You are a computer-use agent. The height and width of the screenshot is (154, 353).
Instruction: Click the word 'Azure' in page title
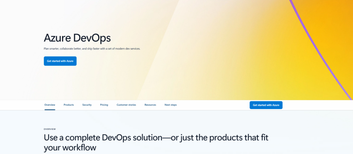pos(57,38)
